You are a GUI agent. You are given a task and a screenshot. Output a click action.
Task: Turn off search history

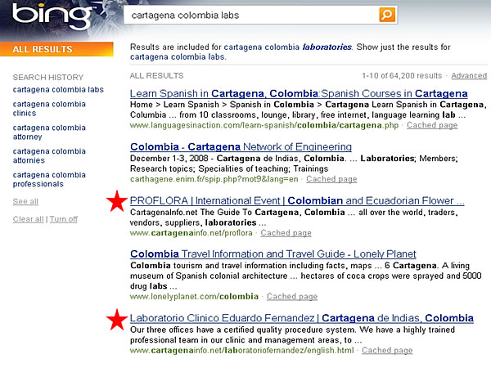pyautogui.click(x=64, y=218)
